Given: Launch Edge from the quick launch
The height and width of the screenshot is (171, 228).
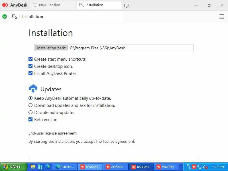Looking at the screenshot, I should 47,167.
